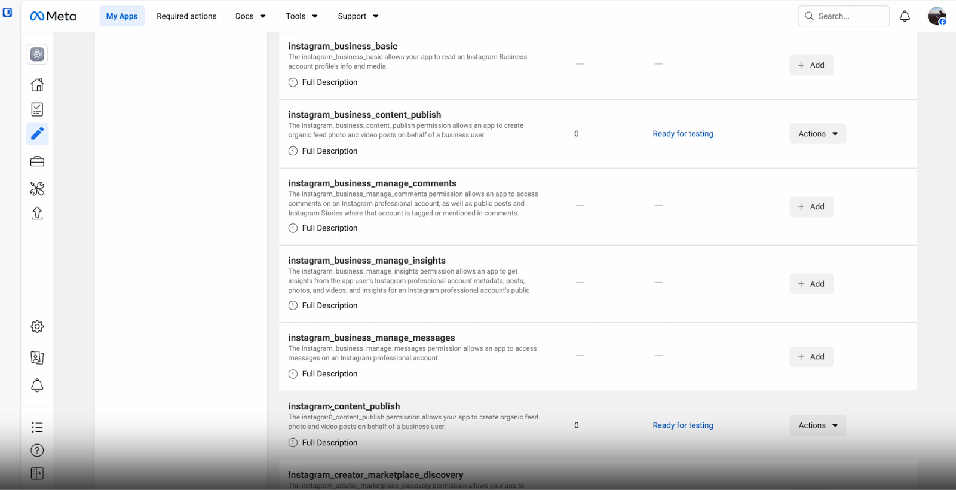Add instagram_business_basic permission
The image size is (956, 490).
point(811,65)
